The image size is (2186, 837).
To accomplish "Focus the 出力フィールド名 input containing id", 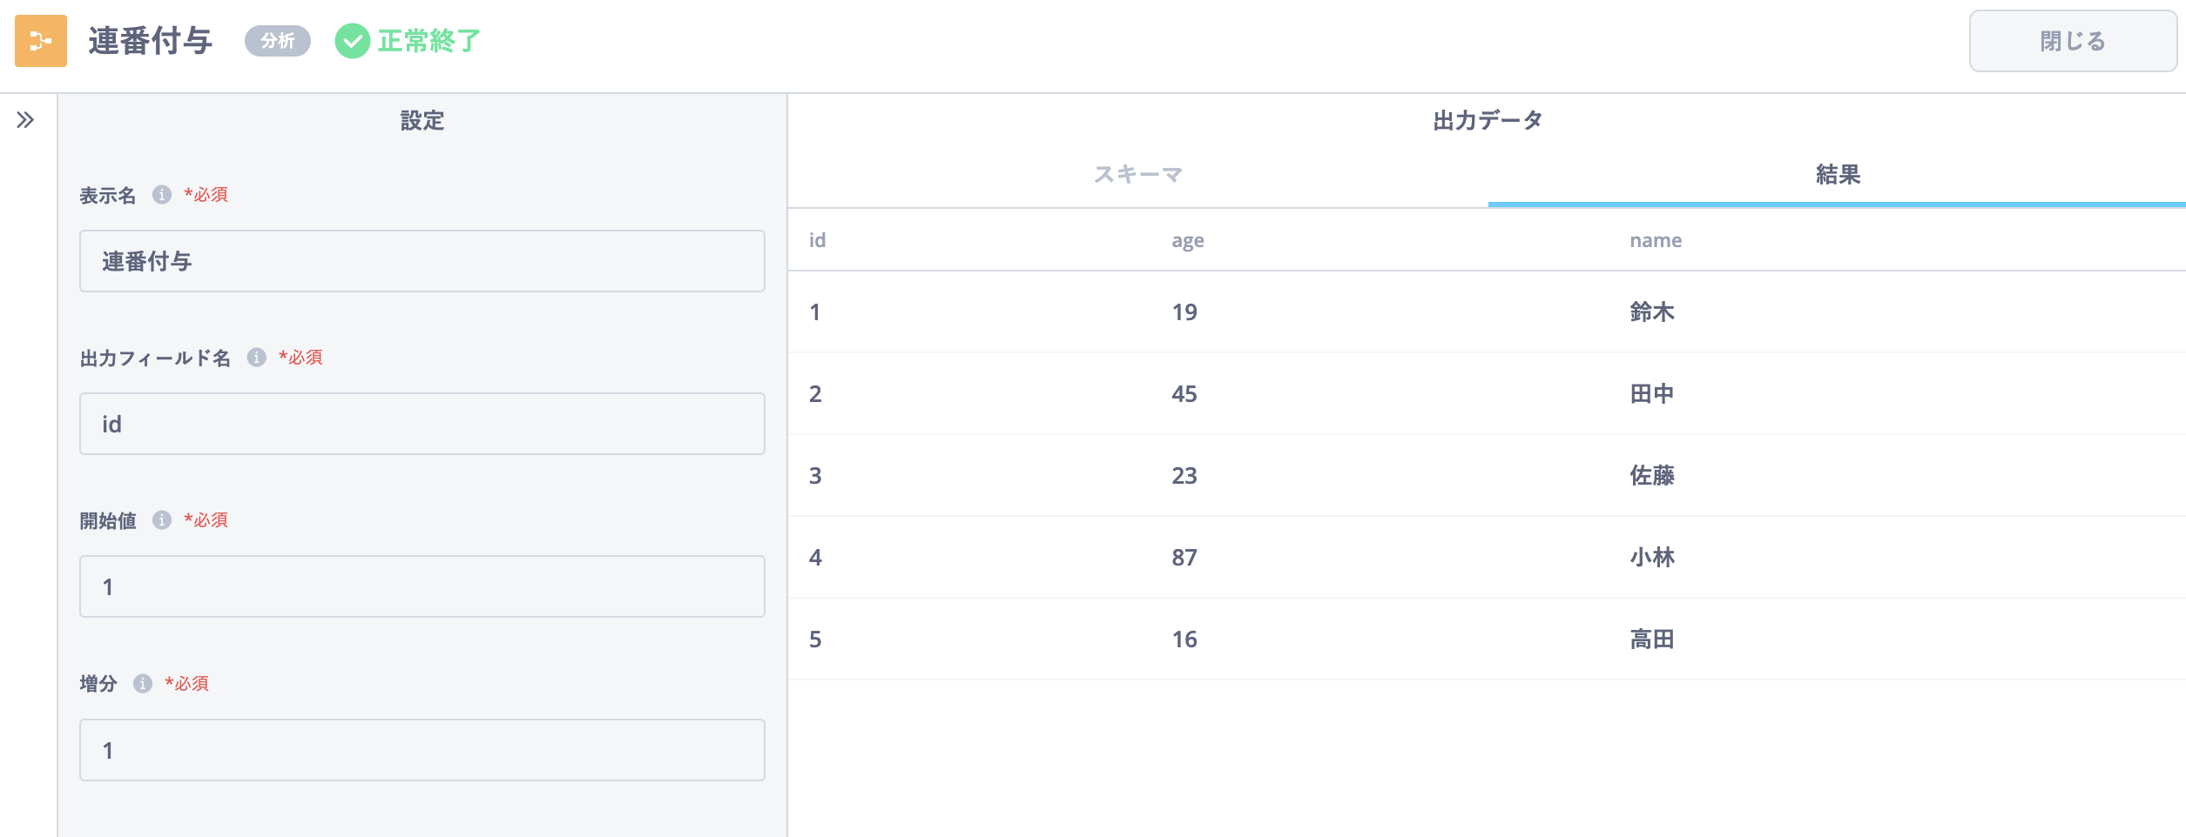I will tap(422, 424).
